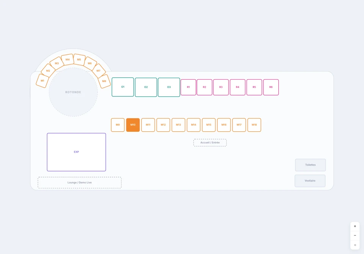Select teal booth O2
364x254 pixels.
click(x=146, y=87)
